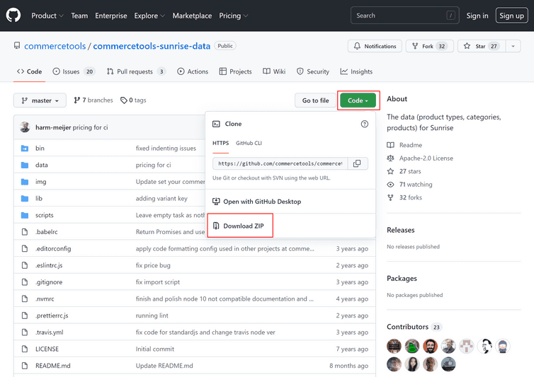The image size is (534, 377).
Task: View the 7 branches
Action: 93,100
